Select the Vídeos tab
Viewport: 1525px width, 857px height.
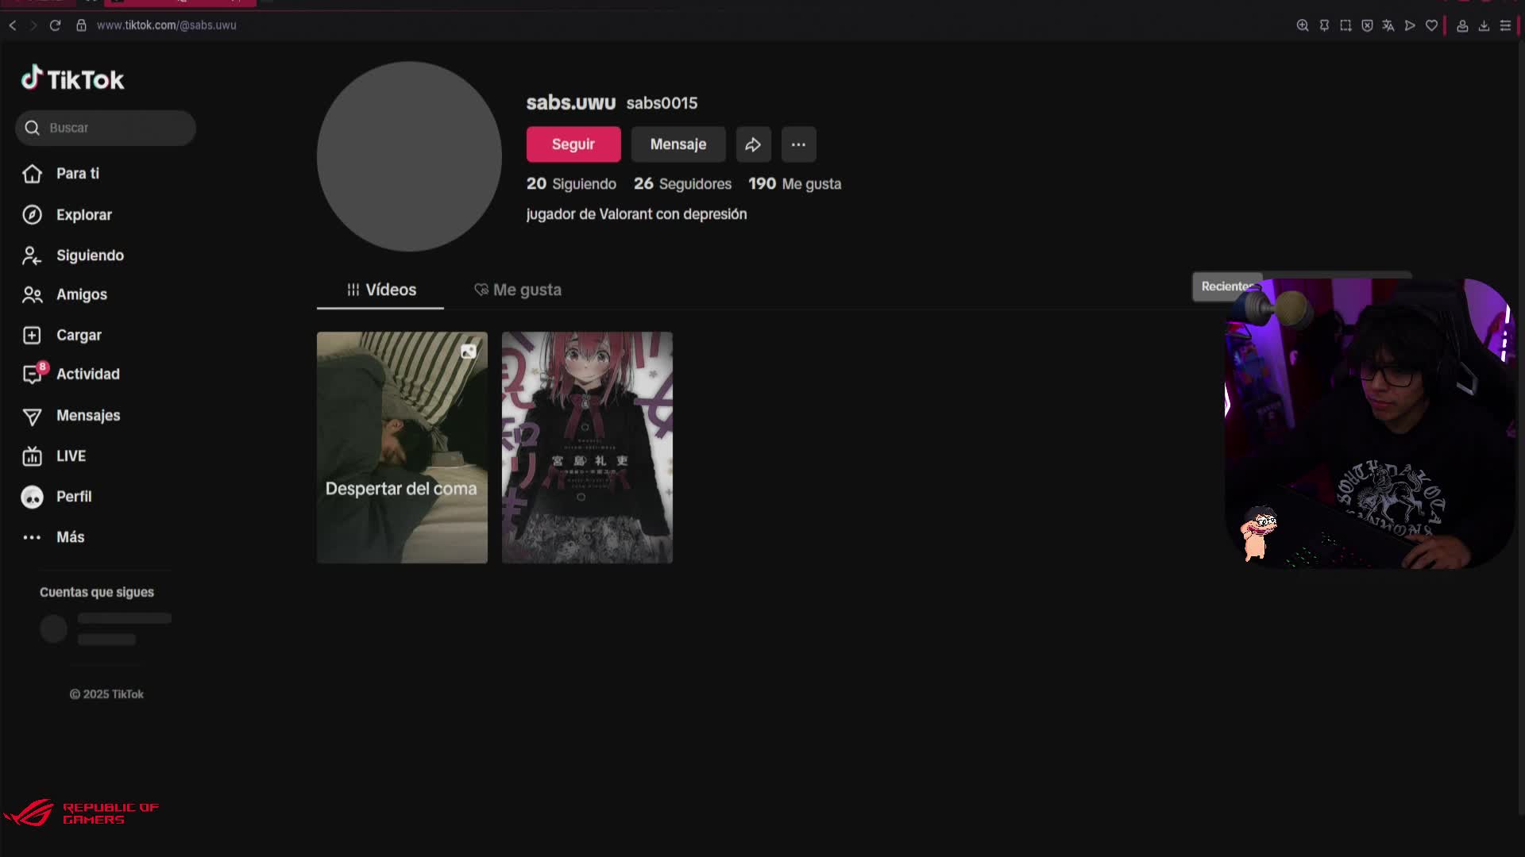(x=380, y=290)
